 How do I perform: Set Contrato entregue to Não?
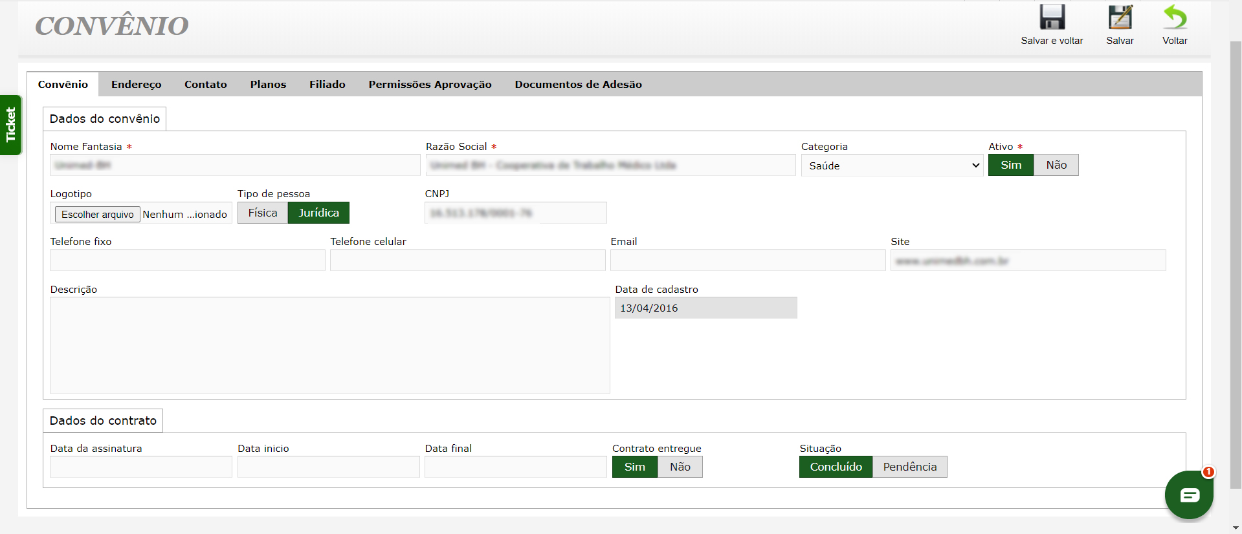680,467
